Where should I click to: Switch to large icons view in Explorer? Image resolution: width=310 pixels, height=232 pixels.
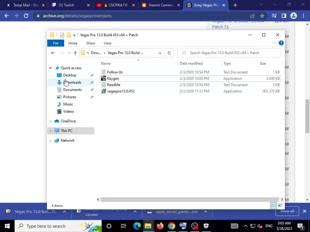(280, 205)
